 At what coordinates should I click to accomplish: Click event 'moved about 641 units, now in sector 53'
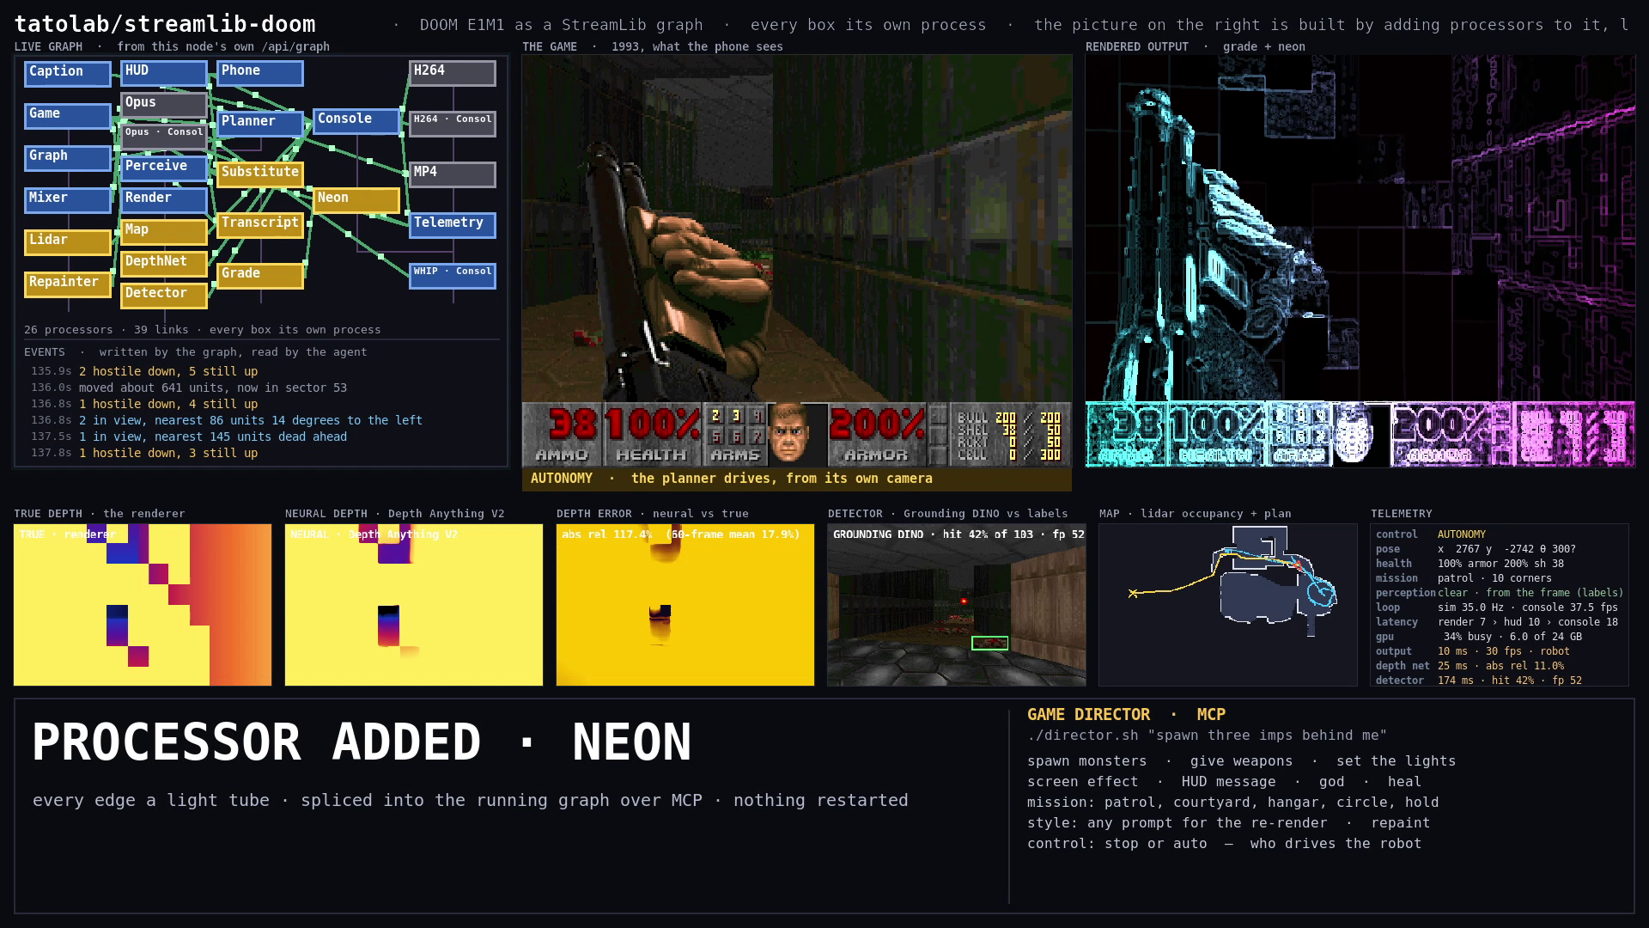coord(213,388)
